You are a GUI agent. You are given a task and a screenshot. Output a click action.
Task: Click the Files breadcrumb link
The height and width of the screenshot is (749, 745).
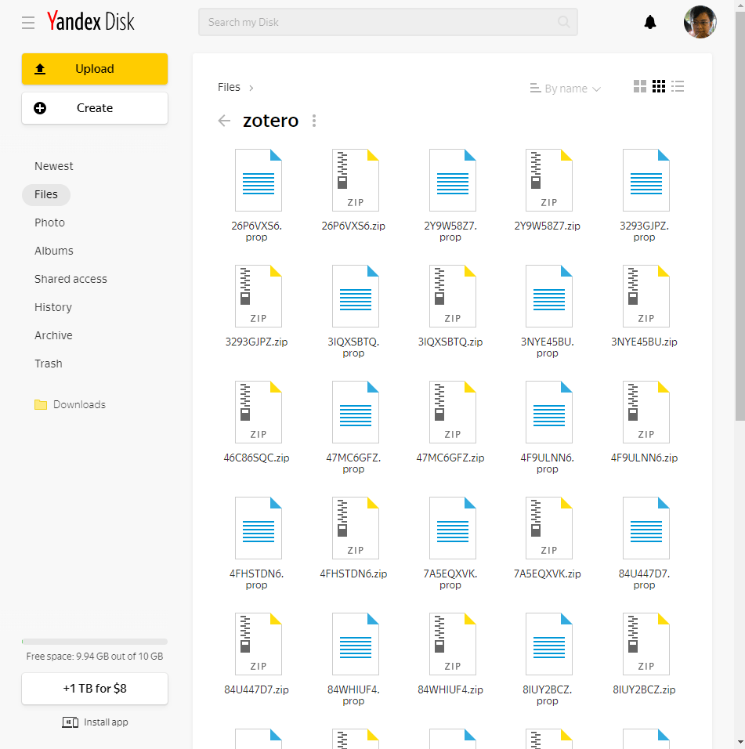coord(229,87)
